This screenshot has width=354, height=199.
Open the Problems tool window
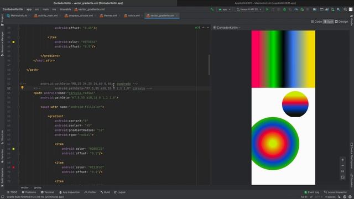(29, 192)
